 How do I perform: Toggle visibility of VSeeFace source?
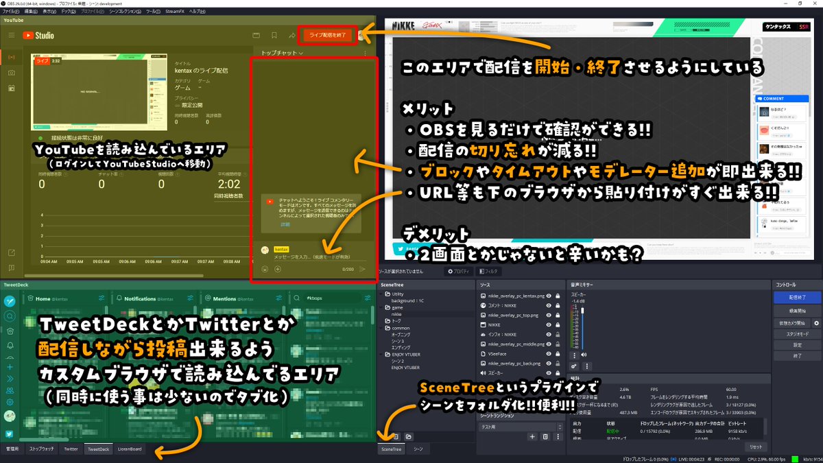[549, 353]
